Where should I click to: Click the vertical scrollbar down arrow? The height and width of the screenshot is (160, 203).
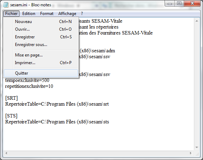(x=197, y=147)
